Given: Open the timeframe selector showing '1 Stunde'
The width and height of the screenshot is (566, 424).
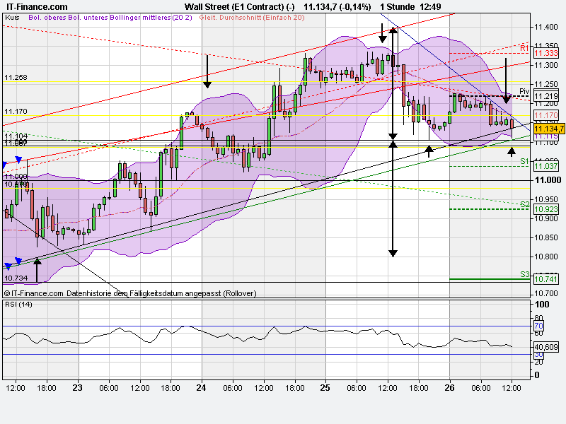Looking at the screenshot, I should 398,5.
